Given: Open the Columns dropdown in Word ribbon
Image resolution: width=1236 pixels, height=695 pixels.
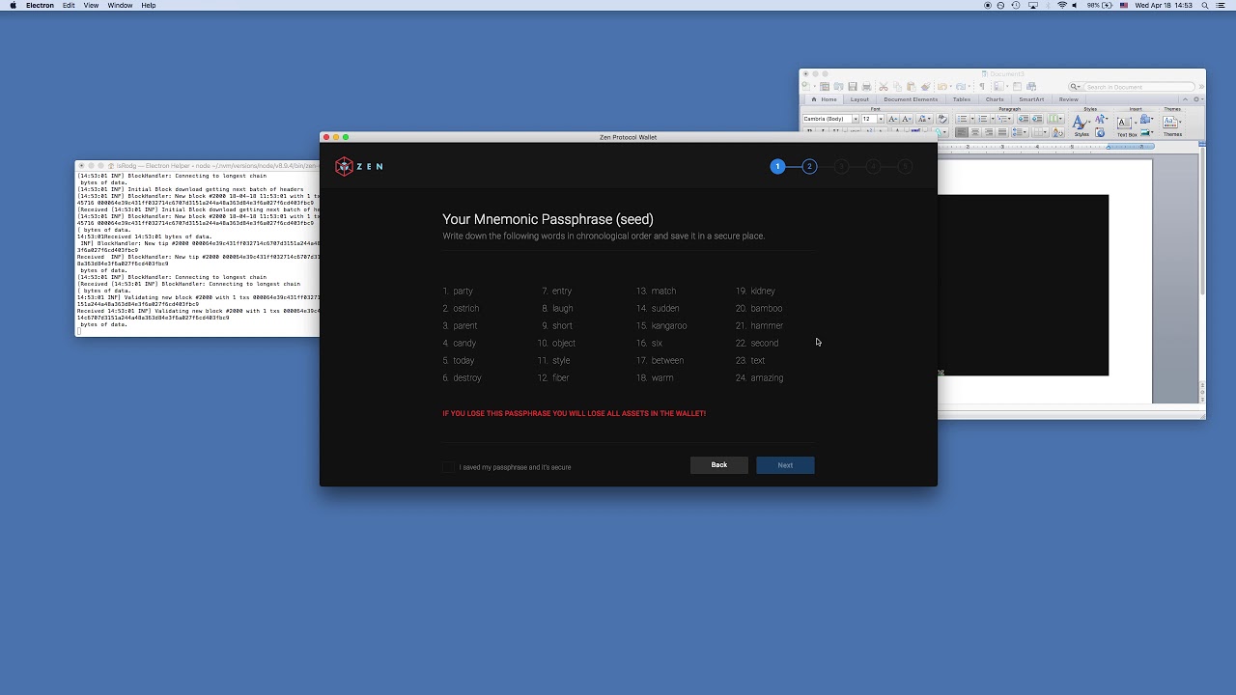Looking at the screenshot, I should click(1055, 119).
